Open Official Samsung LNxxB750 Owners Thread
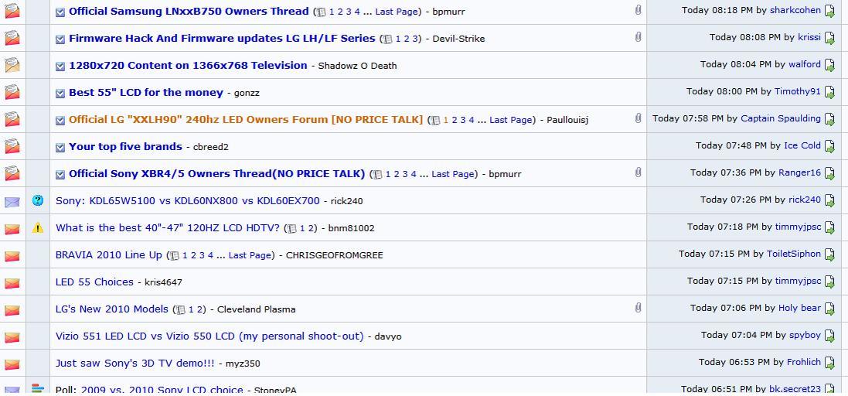 coord(189,11)
